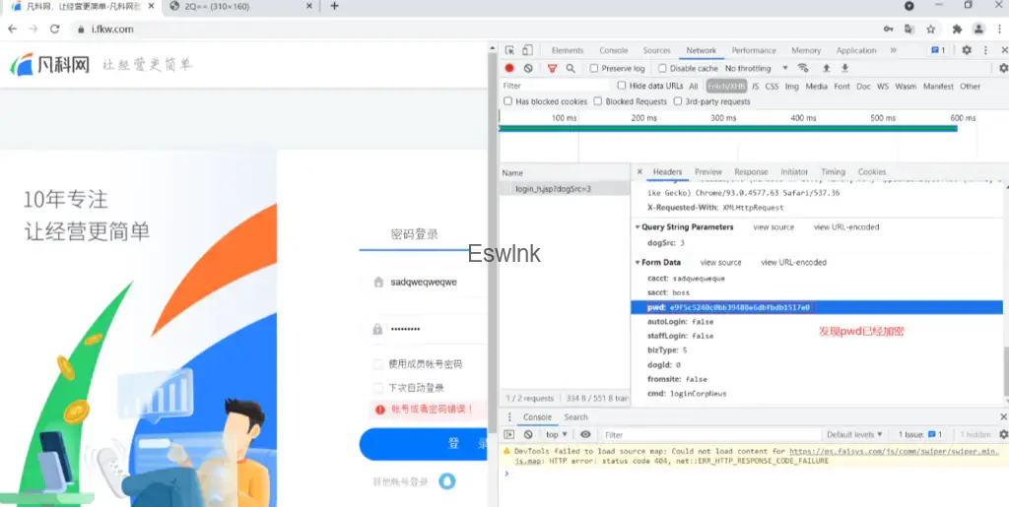This screenshot has width=1009, height=507.
Task: Activate the inspect element picker icon
Action: [509, 50]
